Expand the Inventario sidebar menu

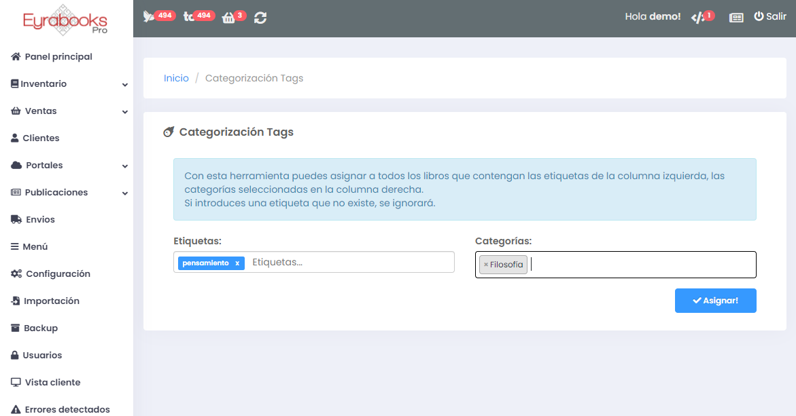[x=67, y=84]
